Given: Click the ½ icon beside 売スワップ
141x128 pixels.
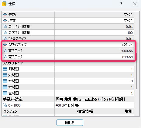Looking at the screenshot, I should click(5, 57).
